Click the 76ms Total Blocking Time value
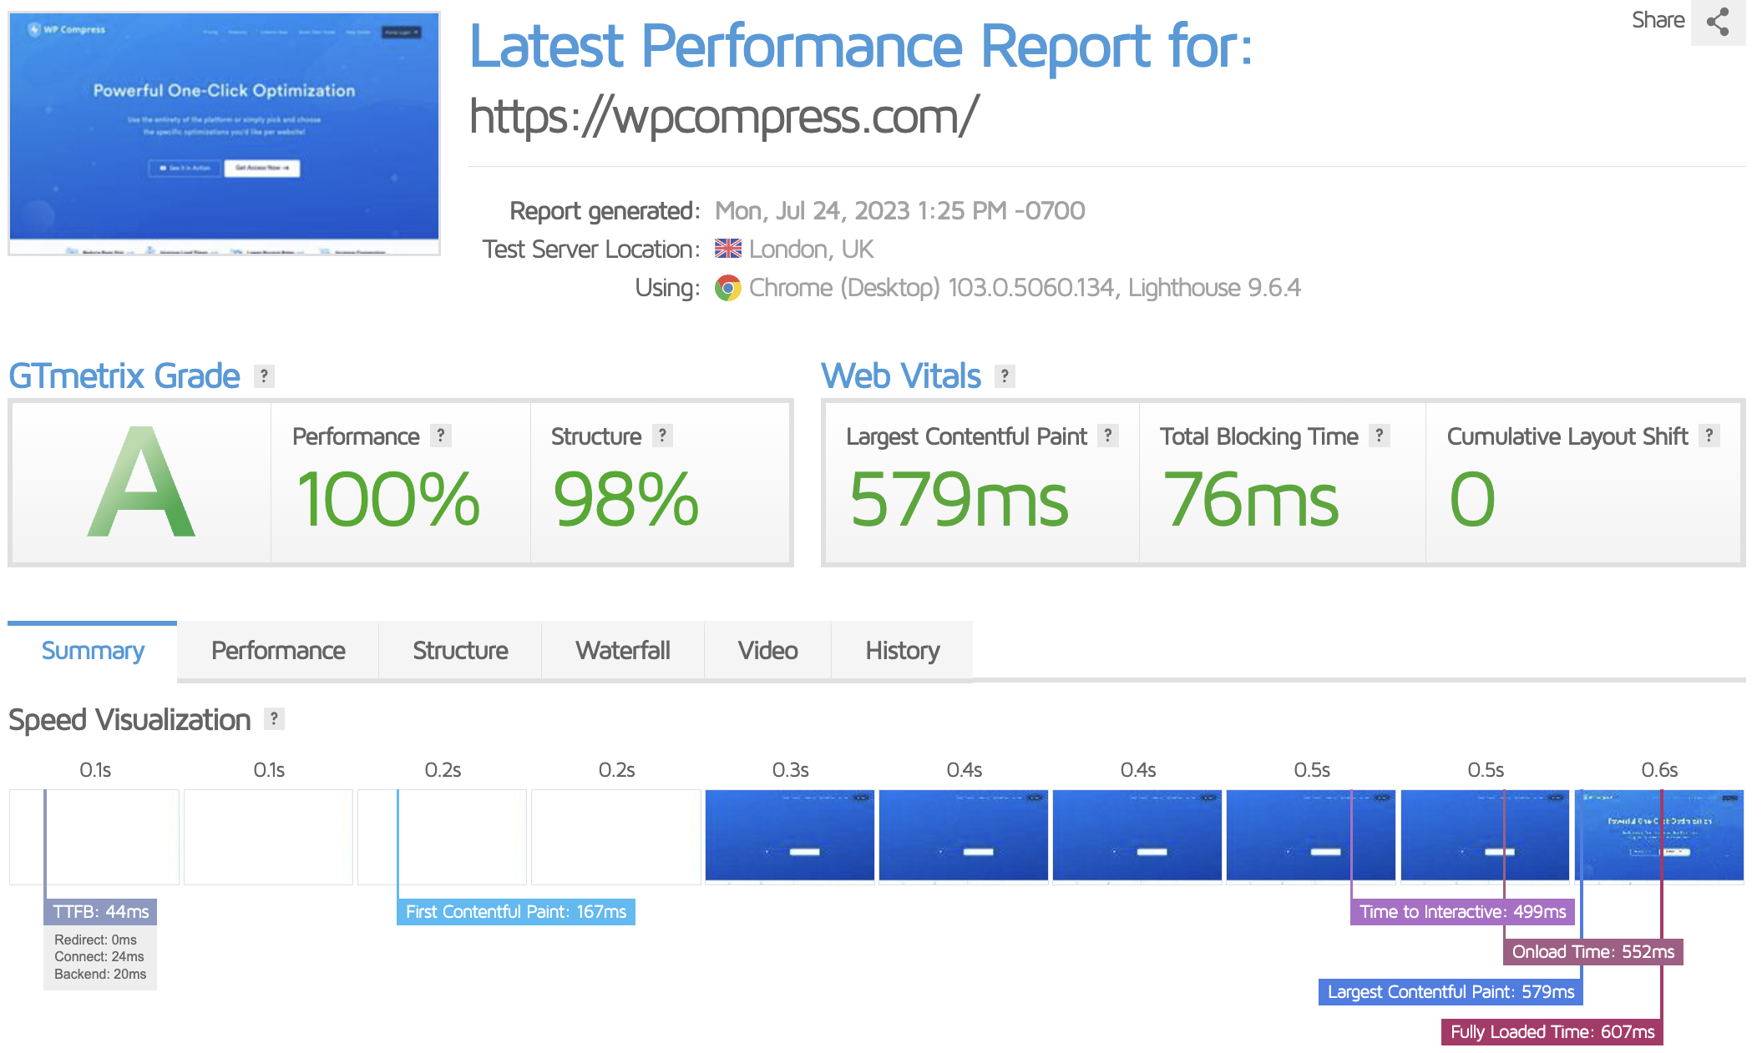Screen dimensions: 1762x1053 point(1251,500)
